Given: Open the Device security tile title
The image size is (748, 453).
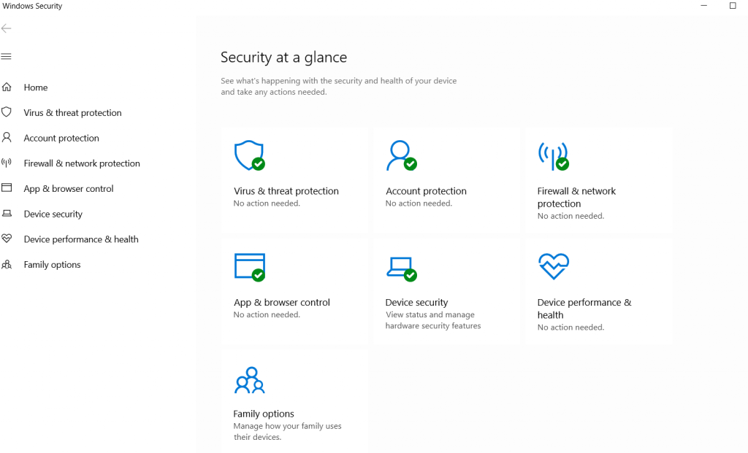Looking at the screenshot, I should coord(416,303).
